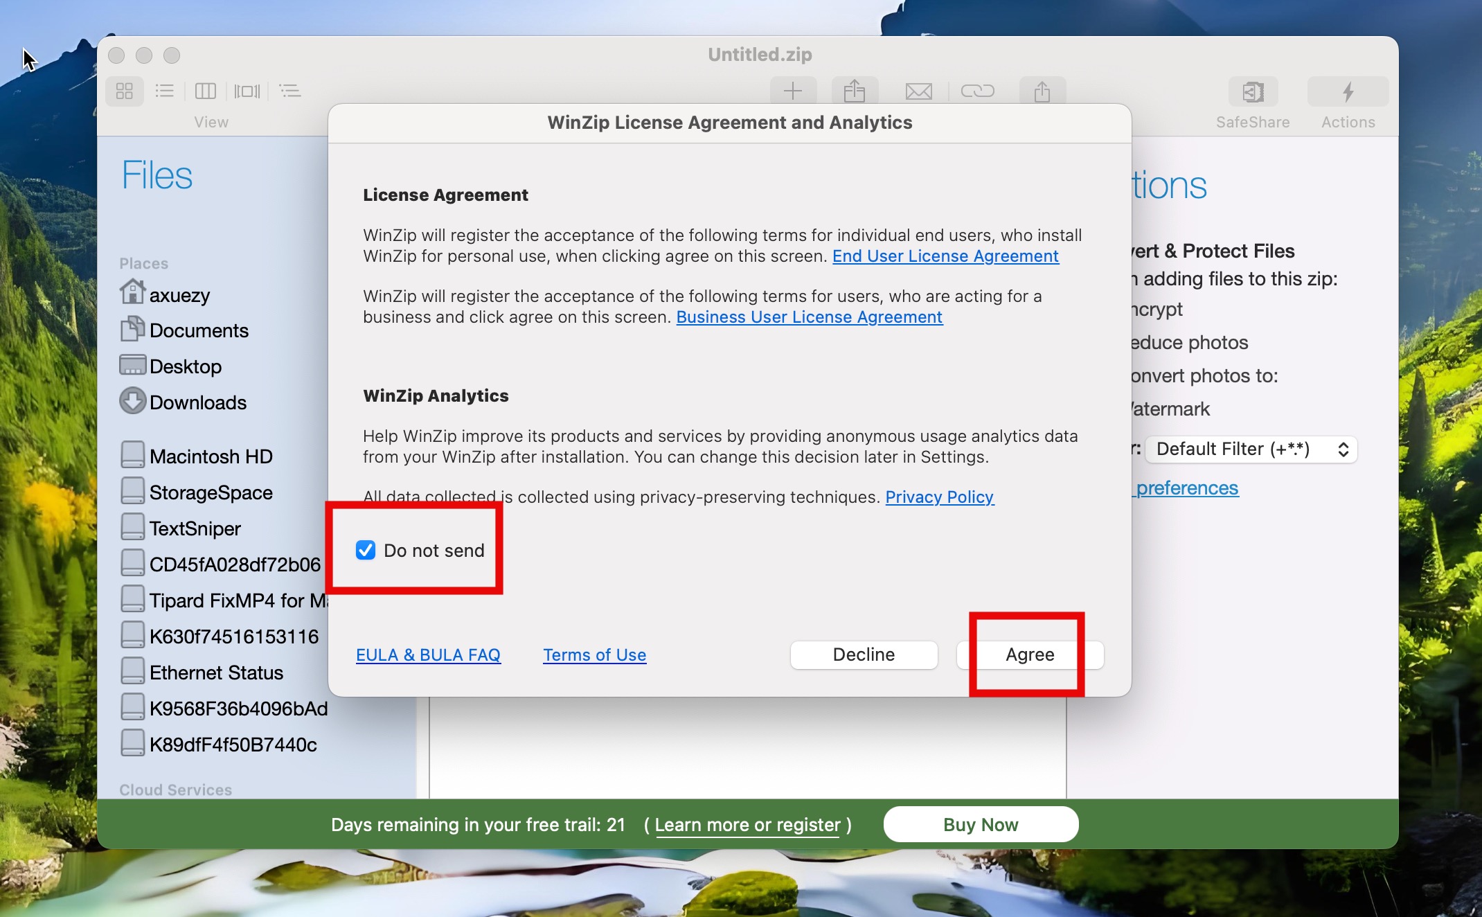Open SafeShare from the toolbar
The image size is (1482, 917).
pos(1253,92)
